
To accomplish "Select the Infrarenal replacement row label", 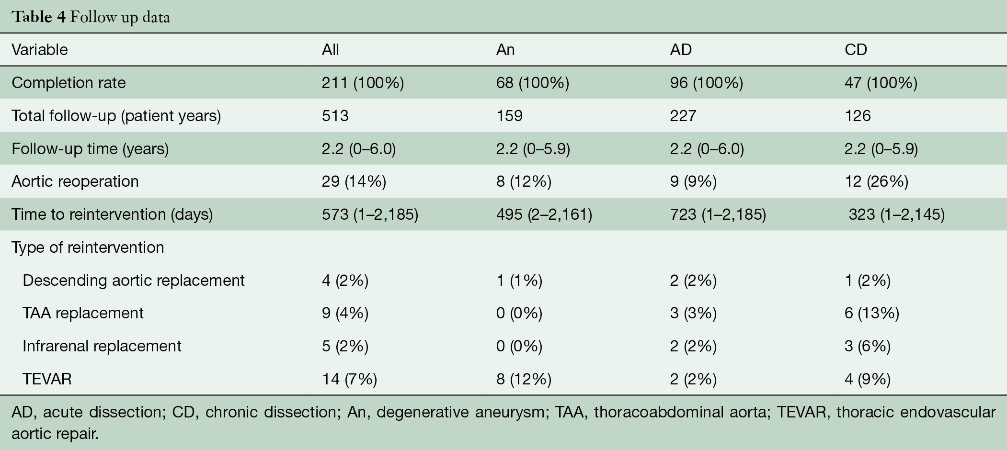I will 102,346.
